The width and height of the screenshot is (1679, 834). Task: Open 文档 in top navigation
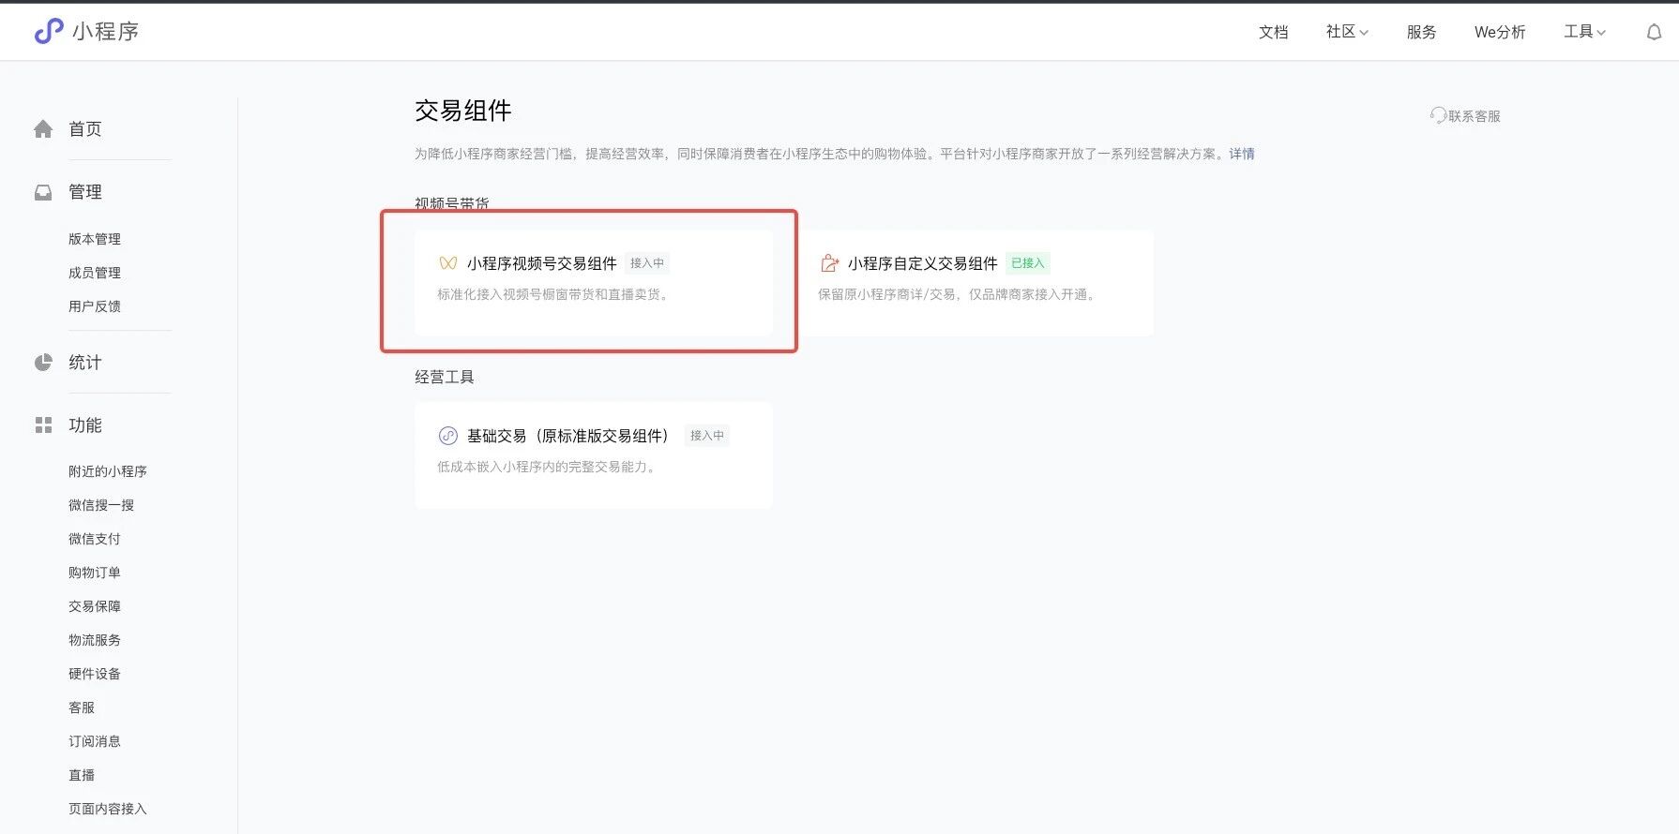(x=1273, y=32)
